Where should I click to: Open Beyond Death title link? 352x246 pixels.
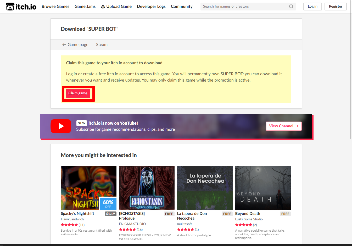pyautogui.click(x=248, y=214)
